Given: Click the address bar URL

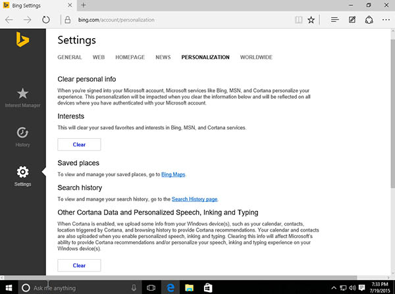Looking at the screenshot, I should pos(116,20).
